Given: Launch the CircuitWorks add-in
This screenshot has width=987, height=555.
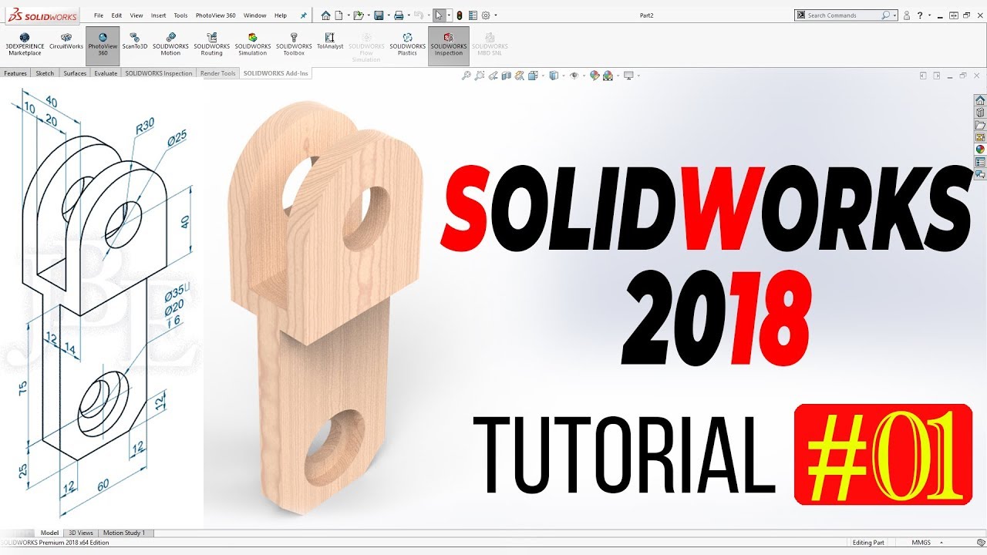Looking at the screenshot, I should (66, 42).
